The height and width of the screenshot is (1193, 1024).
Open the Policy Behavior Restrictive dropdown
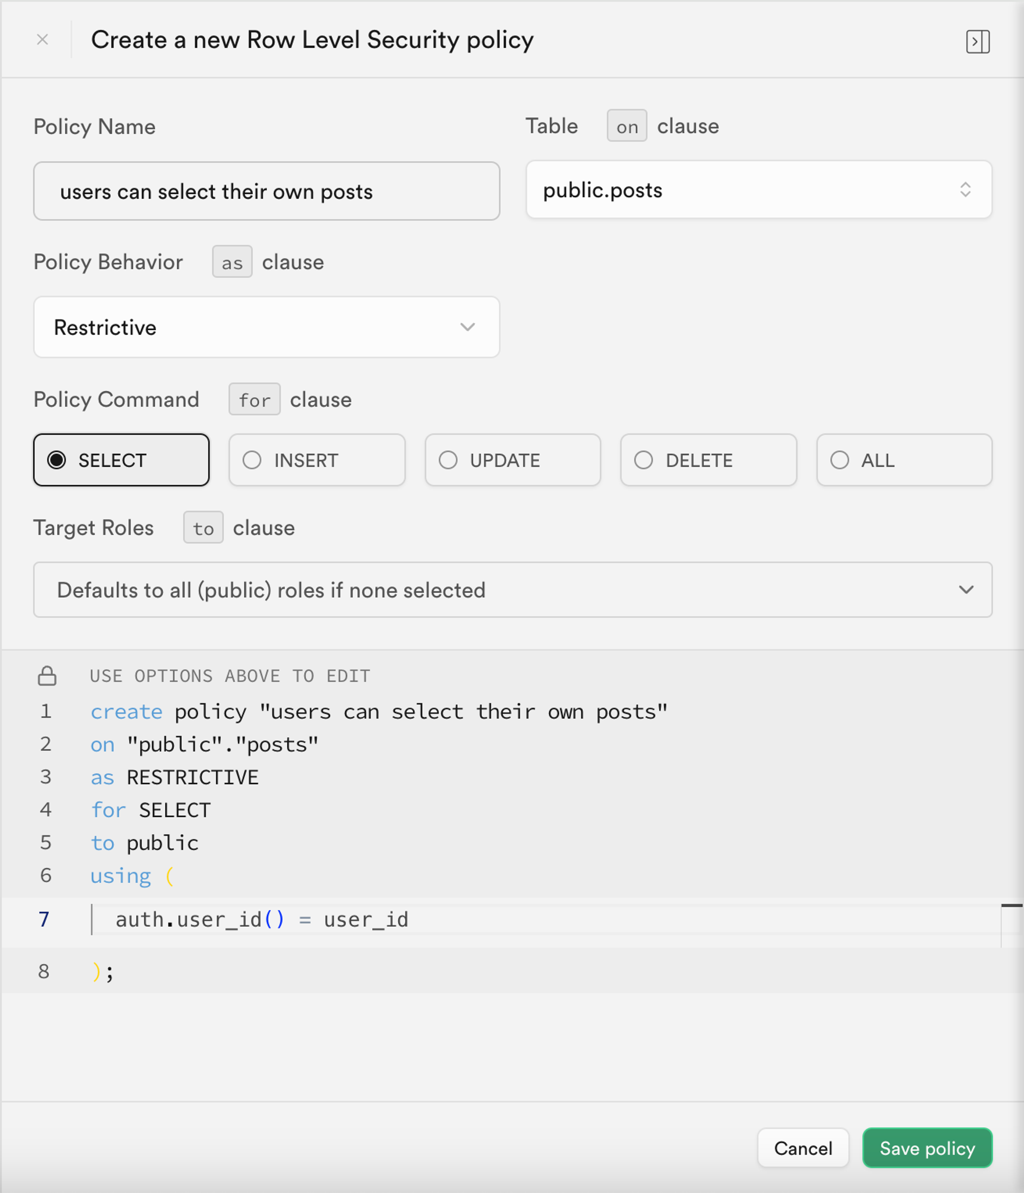(x=267, y=327)
